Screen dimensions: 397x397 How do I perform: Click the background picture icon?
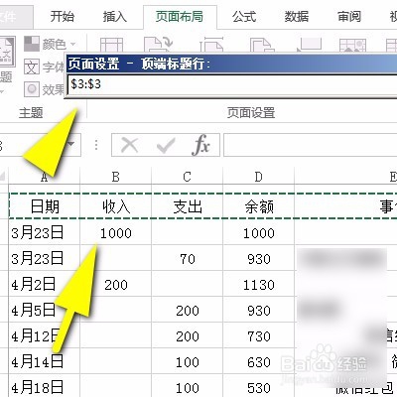click(352, 45)
